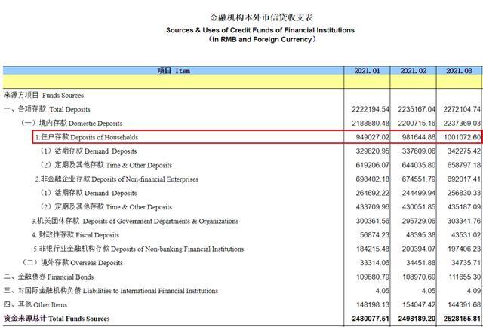This screenshot has height=327, width=483.
Task: Click the Time & Other Deposits cell 433709.96
Action: (372, 207)
